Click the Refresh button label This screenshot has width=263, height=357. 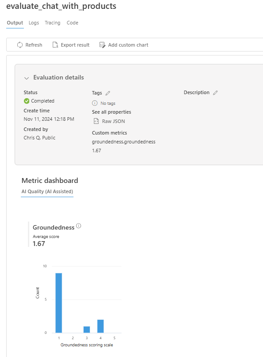click(x=34, y=45)
